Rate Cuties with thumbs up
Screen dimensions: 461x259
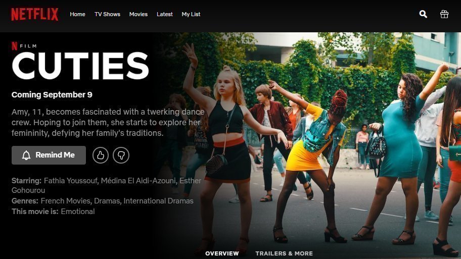click(x=101, y=155)
